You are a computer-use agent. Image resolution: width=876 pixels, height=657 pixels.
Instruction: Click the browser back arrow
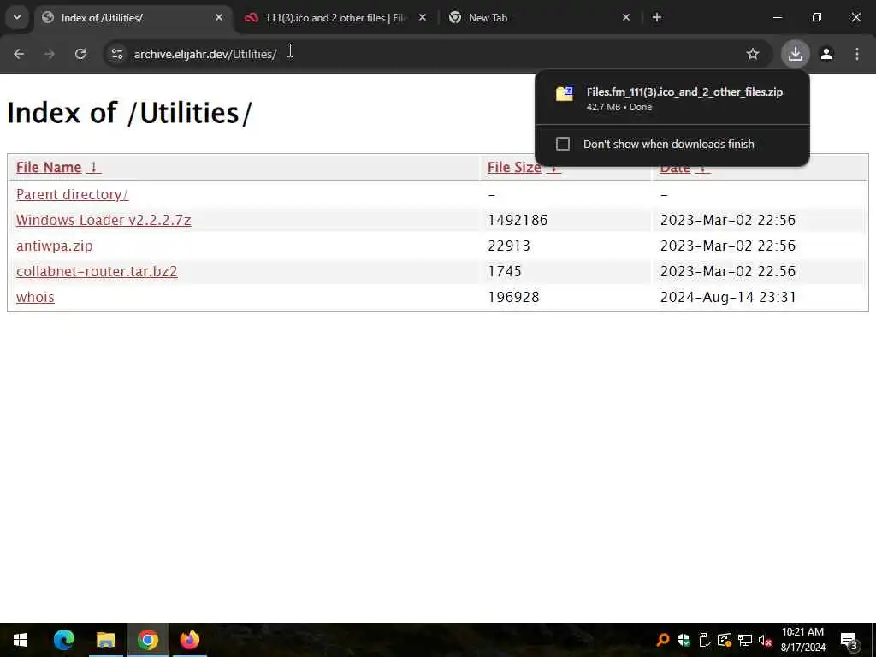[19, 54]
